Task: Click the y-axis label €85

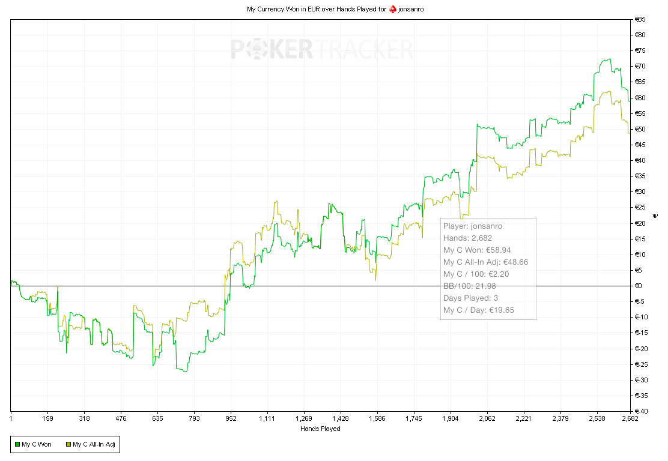Action: [640, 19]
